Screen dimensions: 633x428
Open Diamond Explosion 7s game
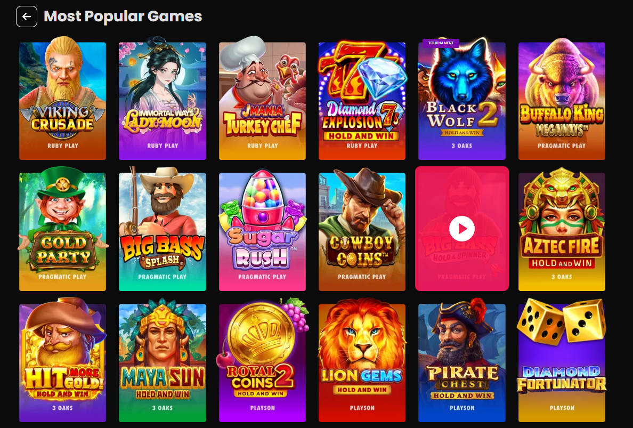click(362, 101)
